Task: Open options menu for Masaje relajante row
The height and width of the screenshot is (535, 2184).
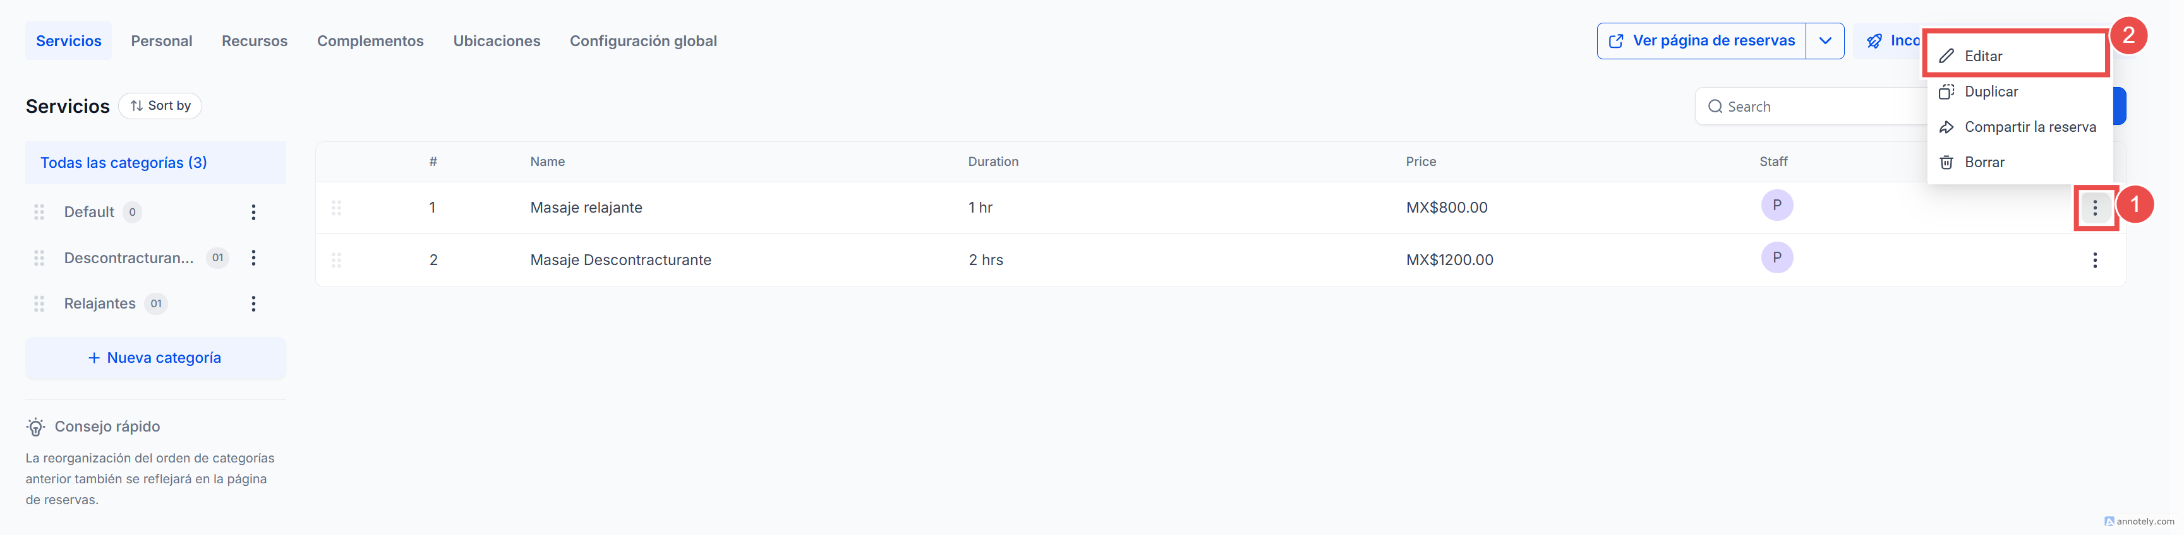Action: [x=2094, y=208]
